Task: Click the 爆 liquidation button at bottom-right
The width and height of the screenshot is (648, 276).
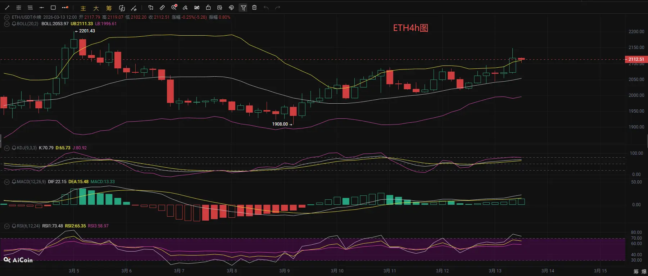Action: [x=644, y=271]
